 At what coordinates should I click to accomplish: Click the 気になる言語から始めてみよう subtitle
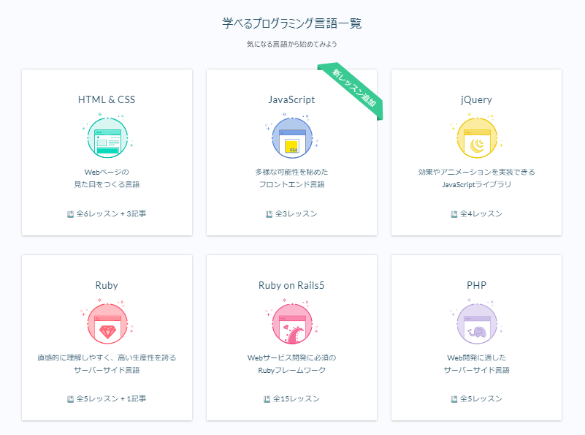tap(291, 44)
